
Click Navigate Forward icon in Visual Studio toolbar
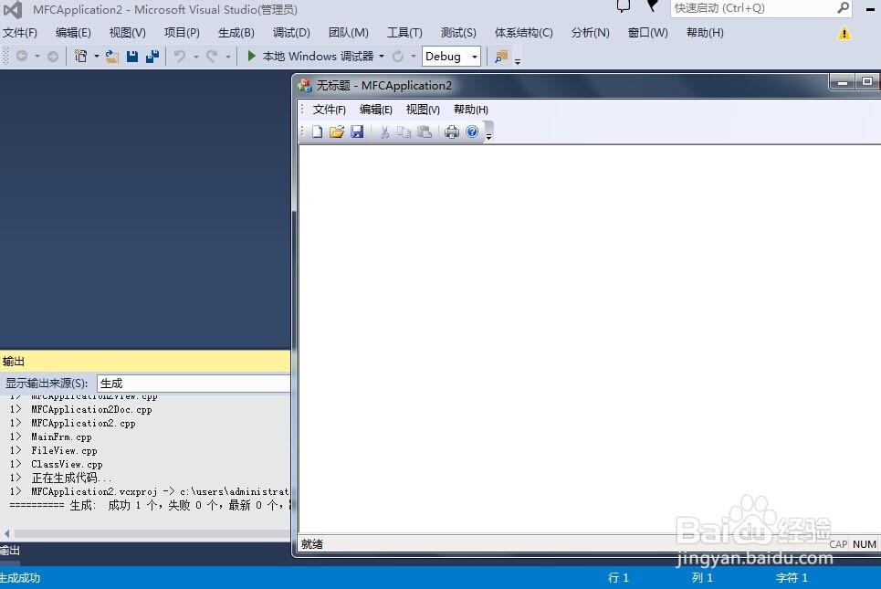(52, 57)
